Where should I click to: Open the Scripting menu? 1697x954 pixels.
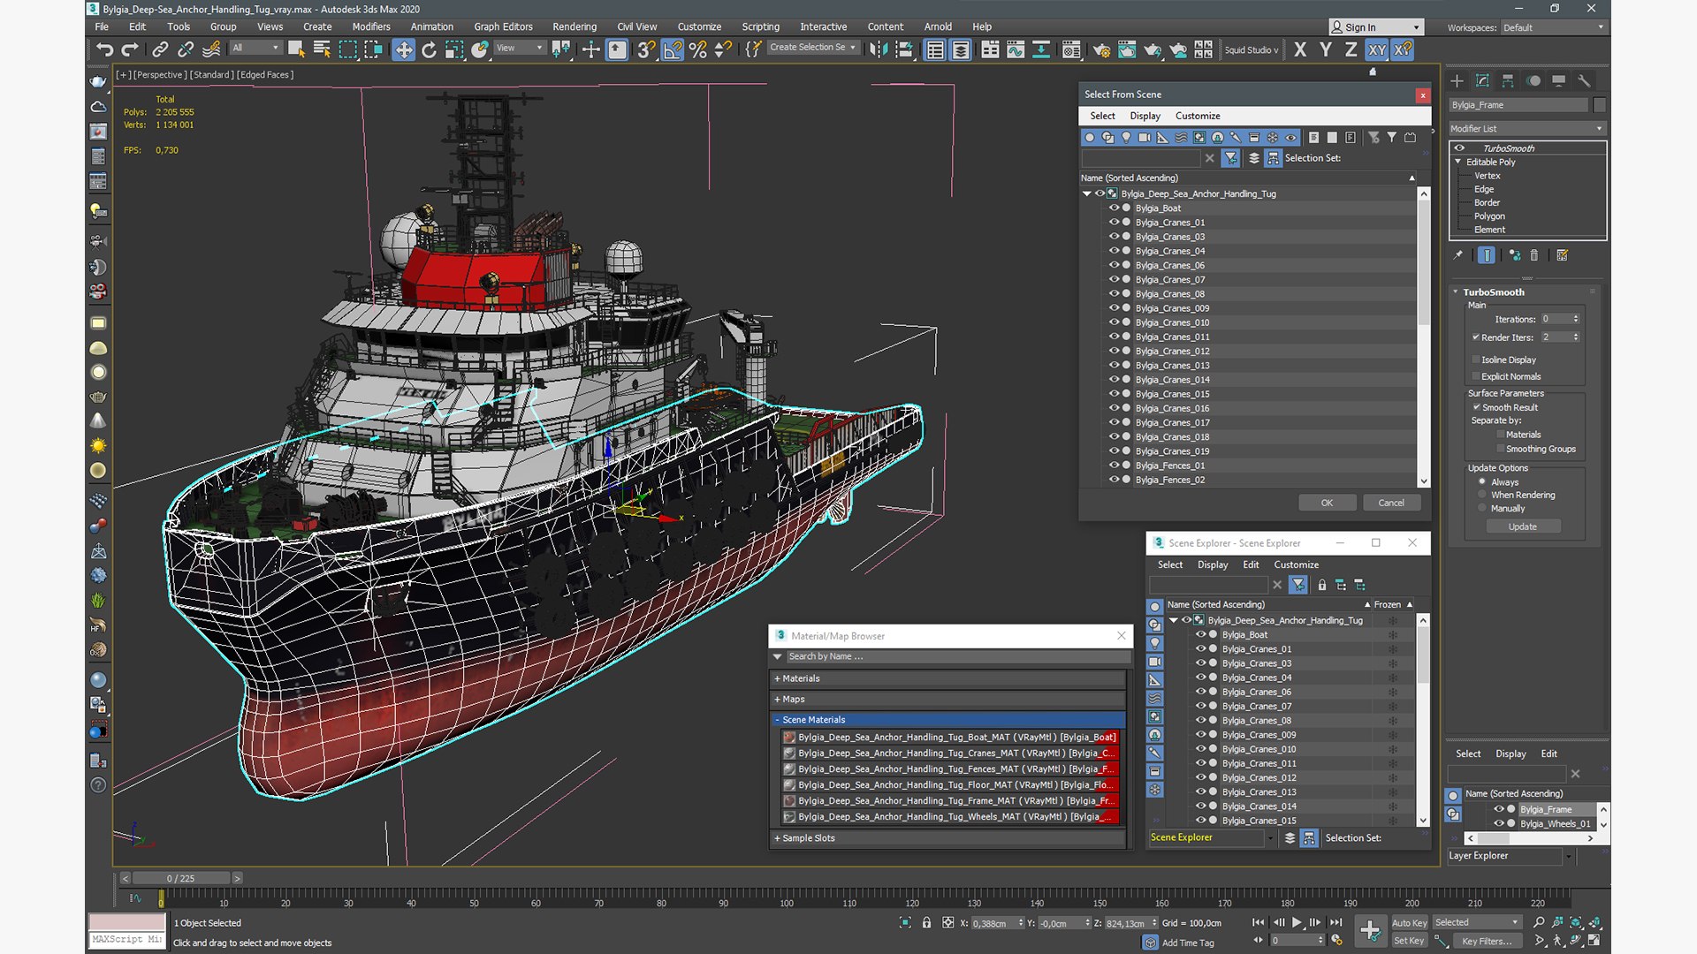tap(760, 26)
